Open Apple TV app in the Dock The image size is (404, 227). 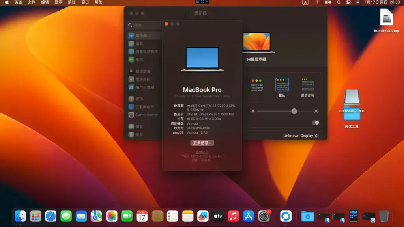coord(218,216)
